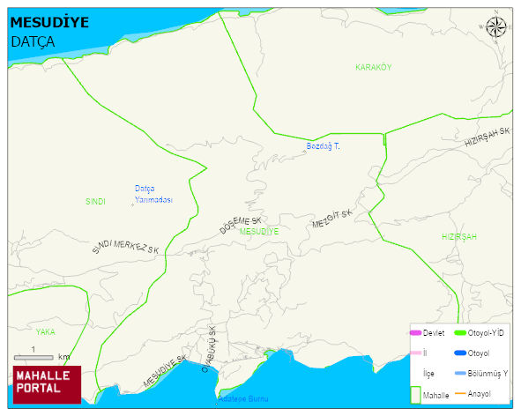Viewport: 521px width, 416px height.
Task: Click the Mahalle green-bordered legend box
Action: pyautogui.click(x=416, y=395)
